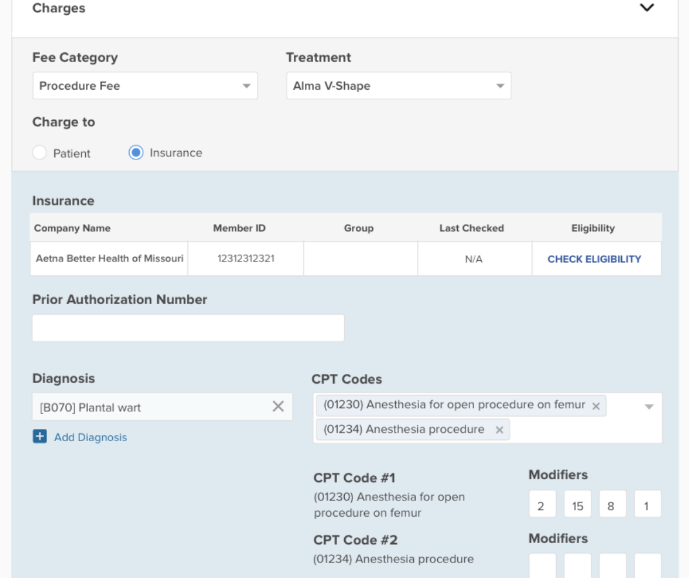Click the N/A Last Checked cell
The width and height of the screenshot is (689, 578).
tap(475, 258)
